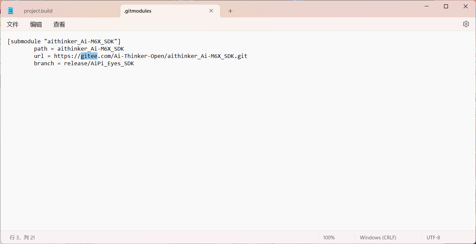The height and width of the screenshot is (244, 476).
Task: Minimize the Notepad window
Action: 426,6
